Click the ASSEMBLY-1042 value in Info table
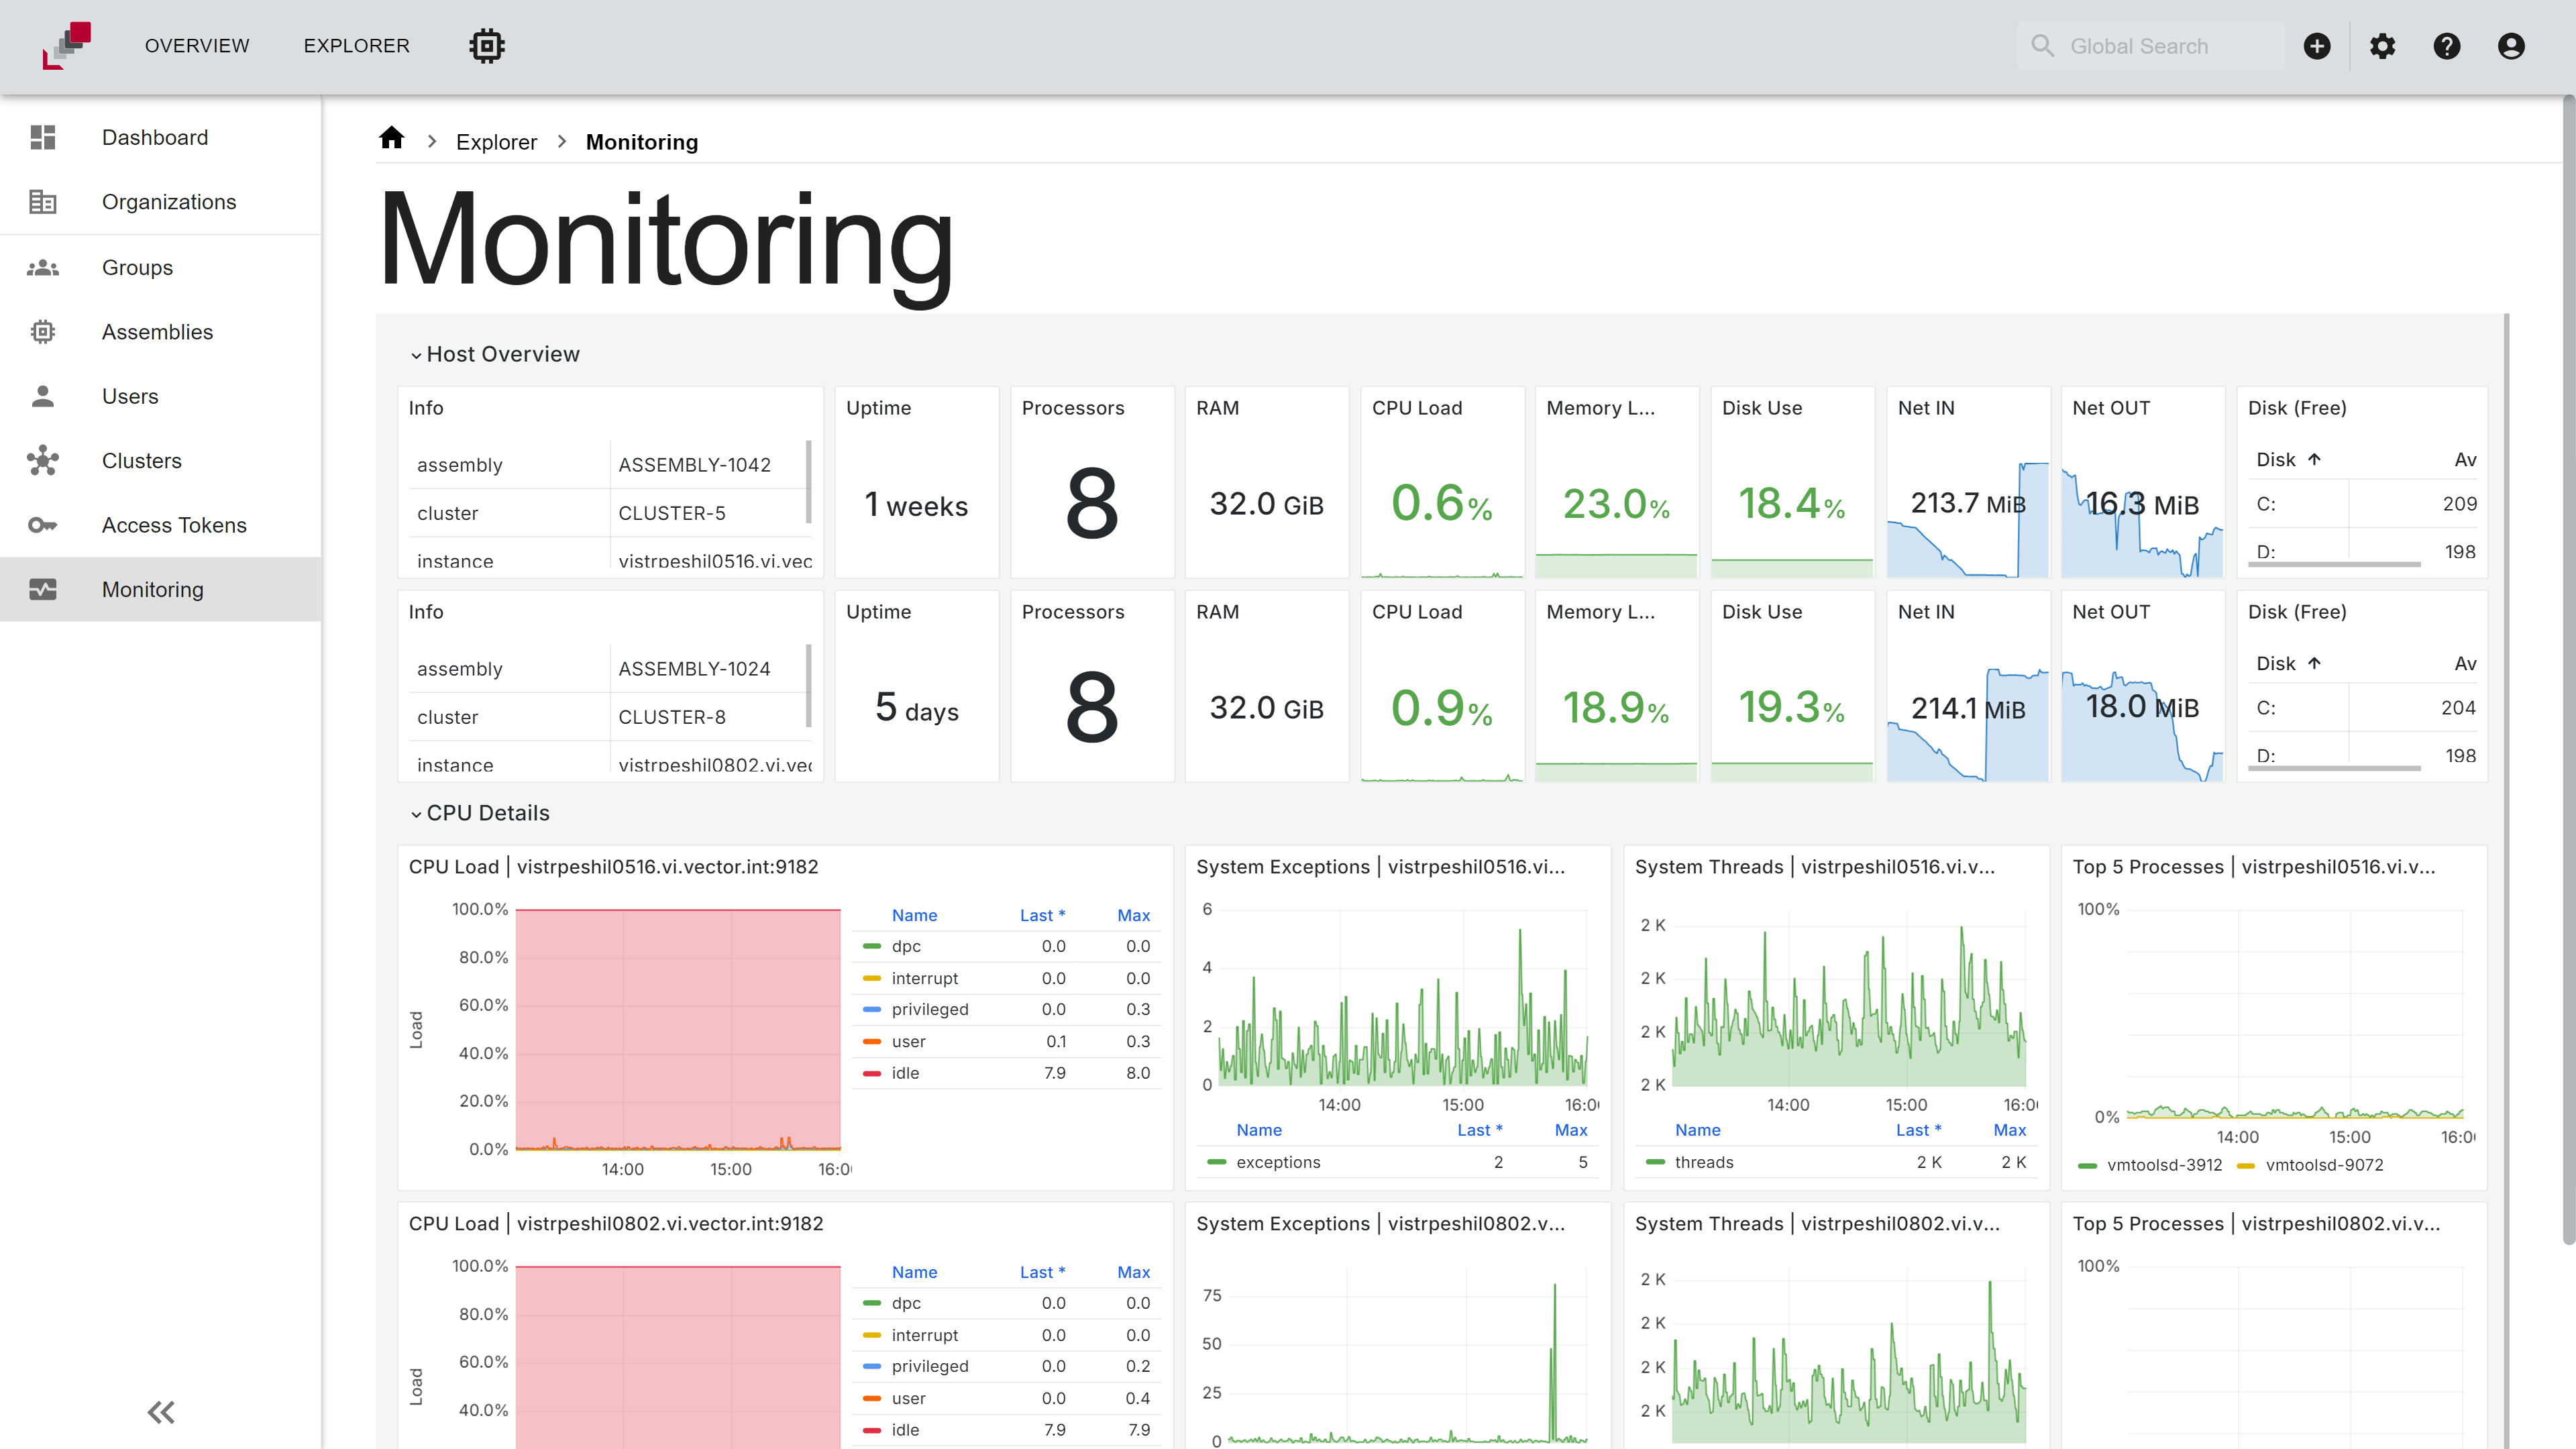 694,465
